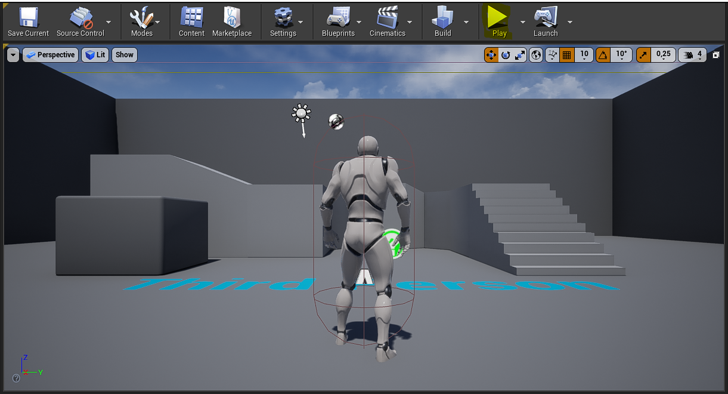Select the Rotate tool in the viewport toolbar
Screen dimensions: 728x394
pos(505,54)
